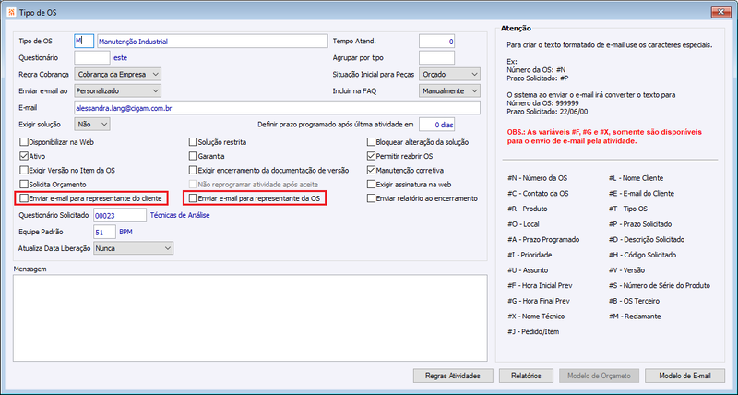Screen dimensions: 738x395
Task: Click the BPM team name text
Action: 125,232
